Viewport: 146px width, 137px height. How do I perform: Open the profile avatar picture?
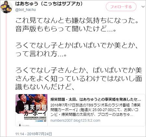pyautogui.click(x=6, y=7)
